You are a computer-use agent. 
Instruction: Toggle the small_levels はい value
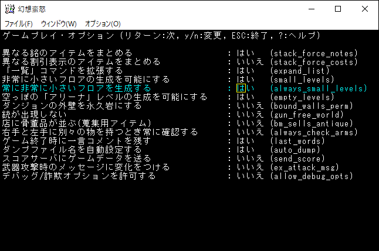tap(245, 80)
